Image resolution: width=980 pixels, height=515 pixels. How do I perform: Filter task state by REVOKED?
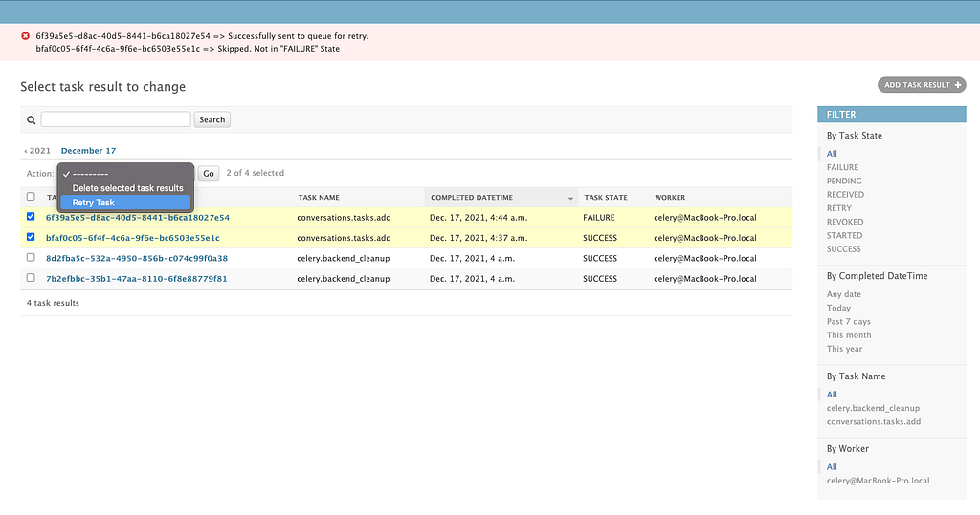(845, 222)
